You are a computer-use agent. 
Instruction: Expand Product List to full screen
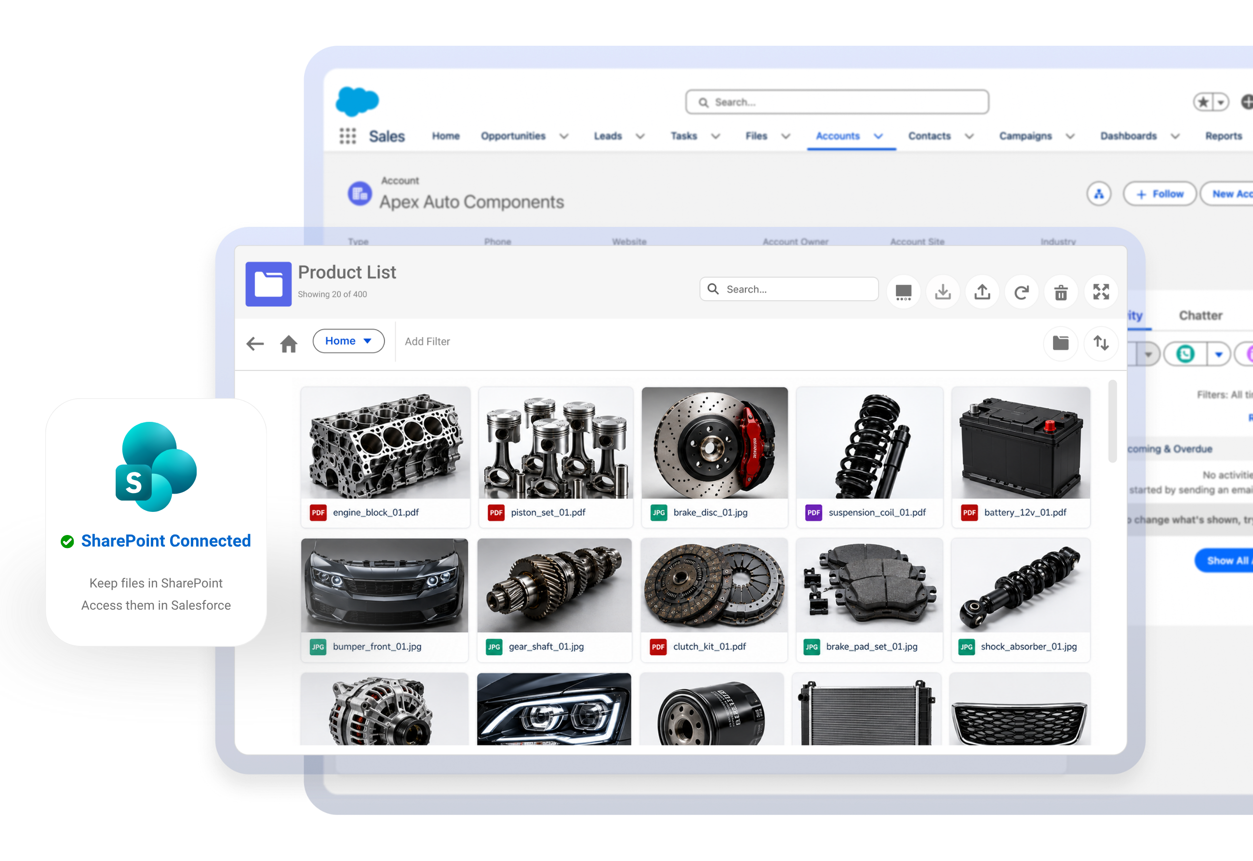pos(1101,292)
